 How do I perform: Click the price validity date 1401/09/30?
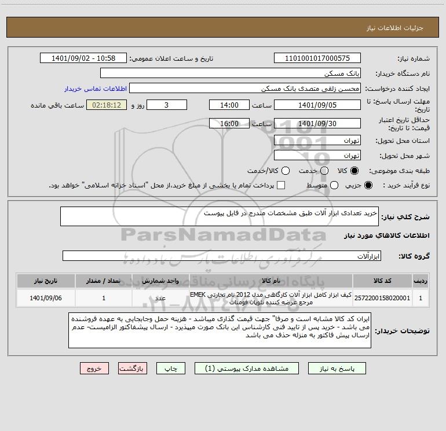click(317, 123)
